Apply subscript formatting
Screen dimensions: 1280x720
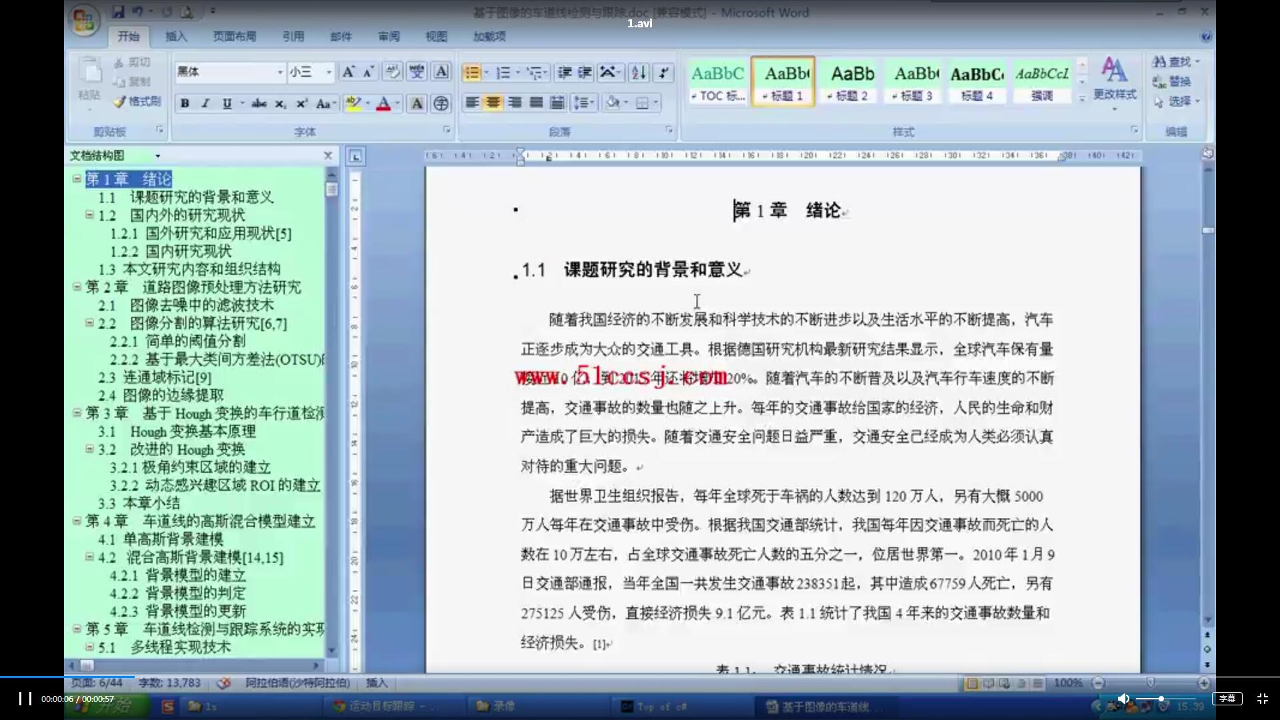281,103
